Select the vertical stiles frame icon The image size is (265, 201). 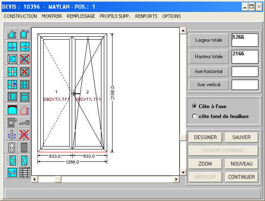[24, 84]
